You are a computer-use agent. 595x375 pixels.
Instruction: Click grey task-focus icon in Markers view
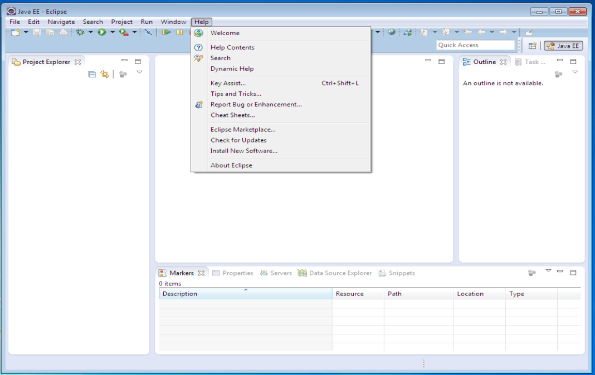532,273
